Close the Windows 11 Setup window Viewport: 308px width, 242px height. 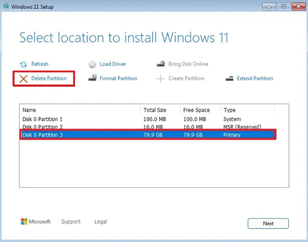click(299, 7)
